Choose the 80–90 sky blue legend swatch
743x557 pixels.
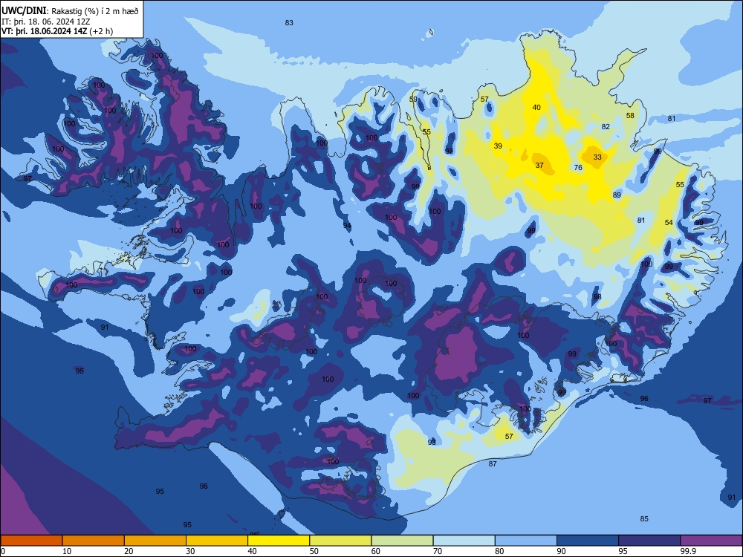(x=526, y=541)
